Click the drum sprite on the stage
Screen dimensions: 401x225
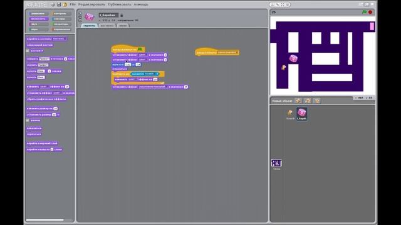(293, 58)
